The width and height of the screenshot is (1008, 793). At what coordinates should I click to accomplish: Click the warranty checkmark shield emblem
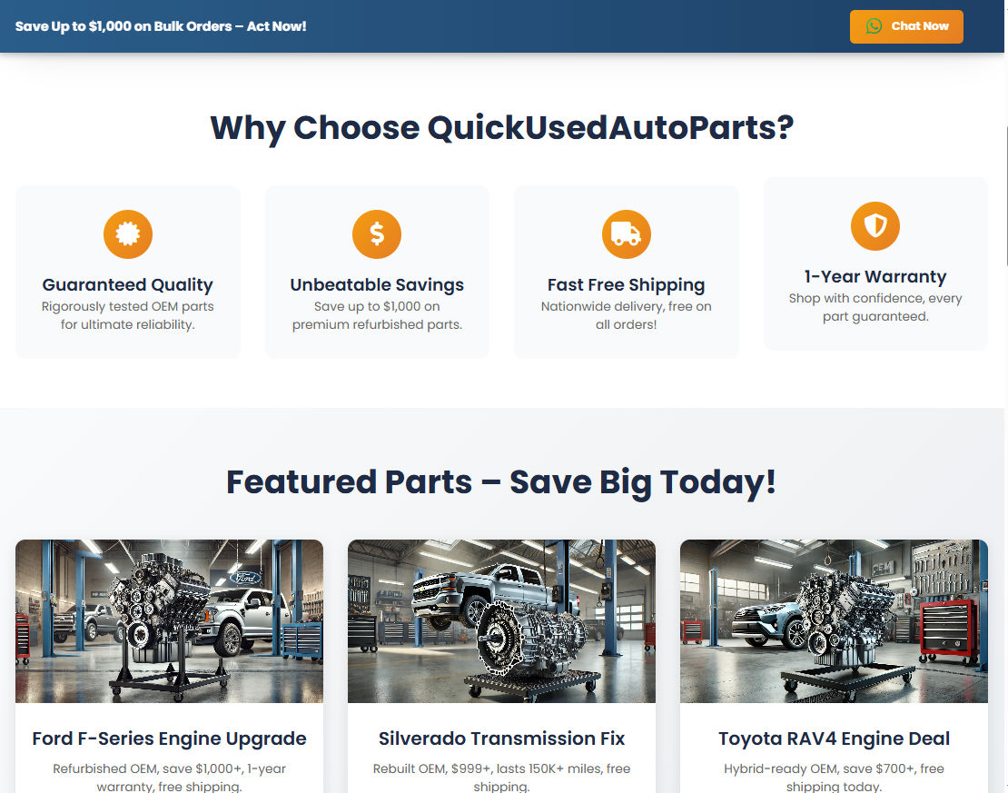coord(875,225)
